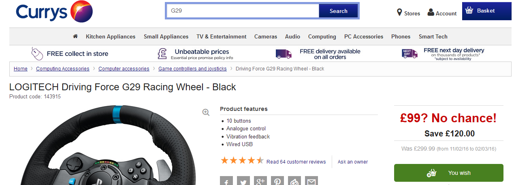Viewport: 514px width, 185px height.
Task: Click the fifth share icon before email
Action: tap(294, 181)
